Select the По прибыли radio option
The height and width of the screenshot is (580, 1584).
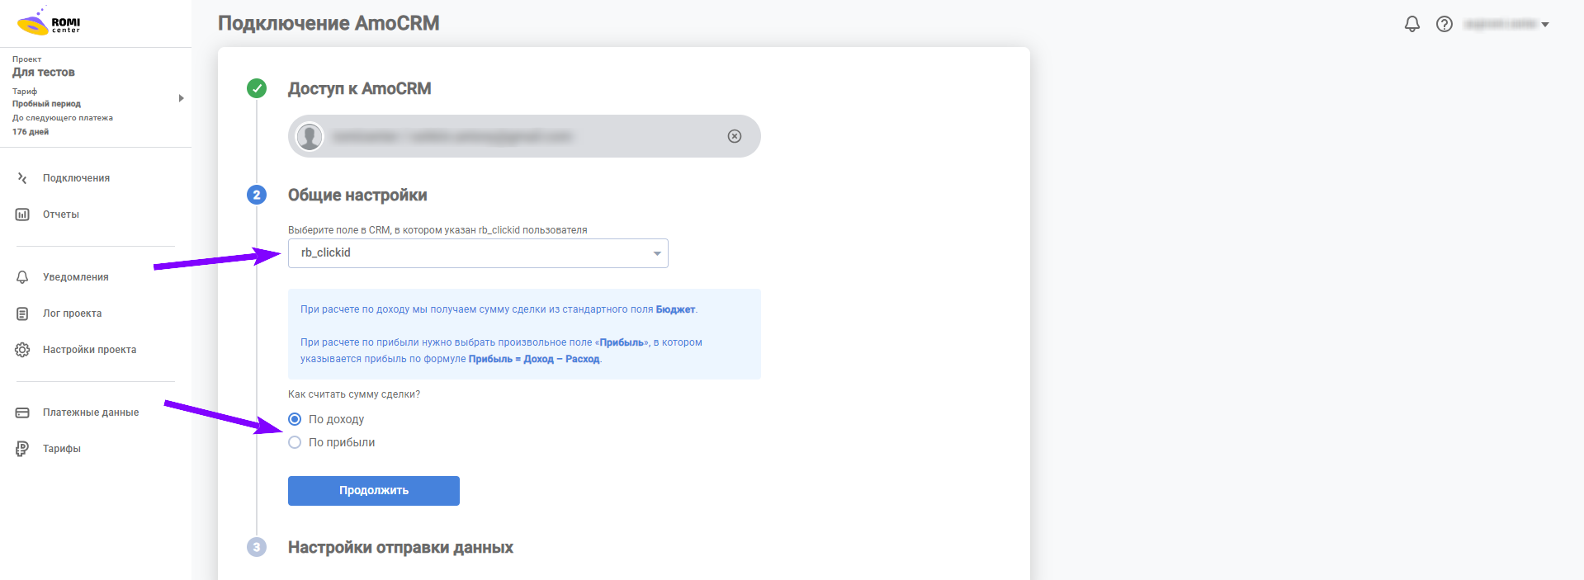295,442
